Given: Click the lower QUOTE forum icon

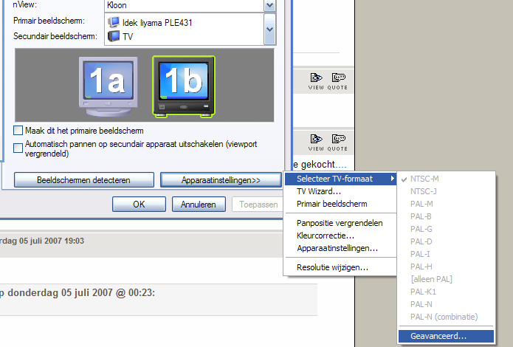Looking at the screenshot, I should coord(337,142).
